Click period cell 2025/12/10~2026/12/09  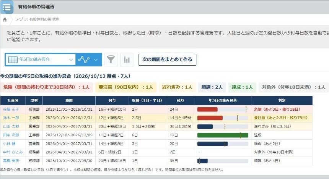[x=69, y=135]
